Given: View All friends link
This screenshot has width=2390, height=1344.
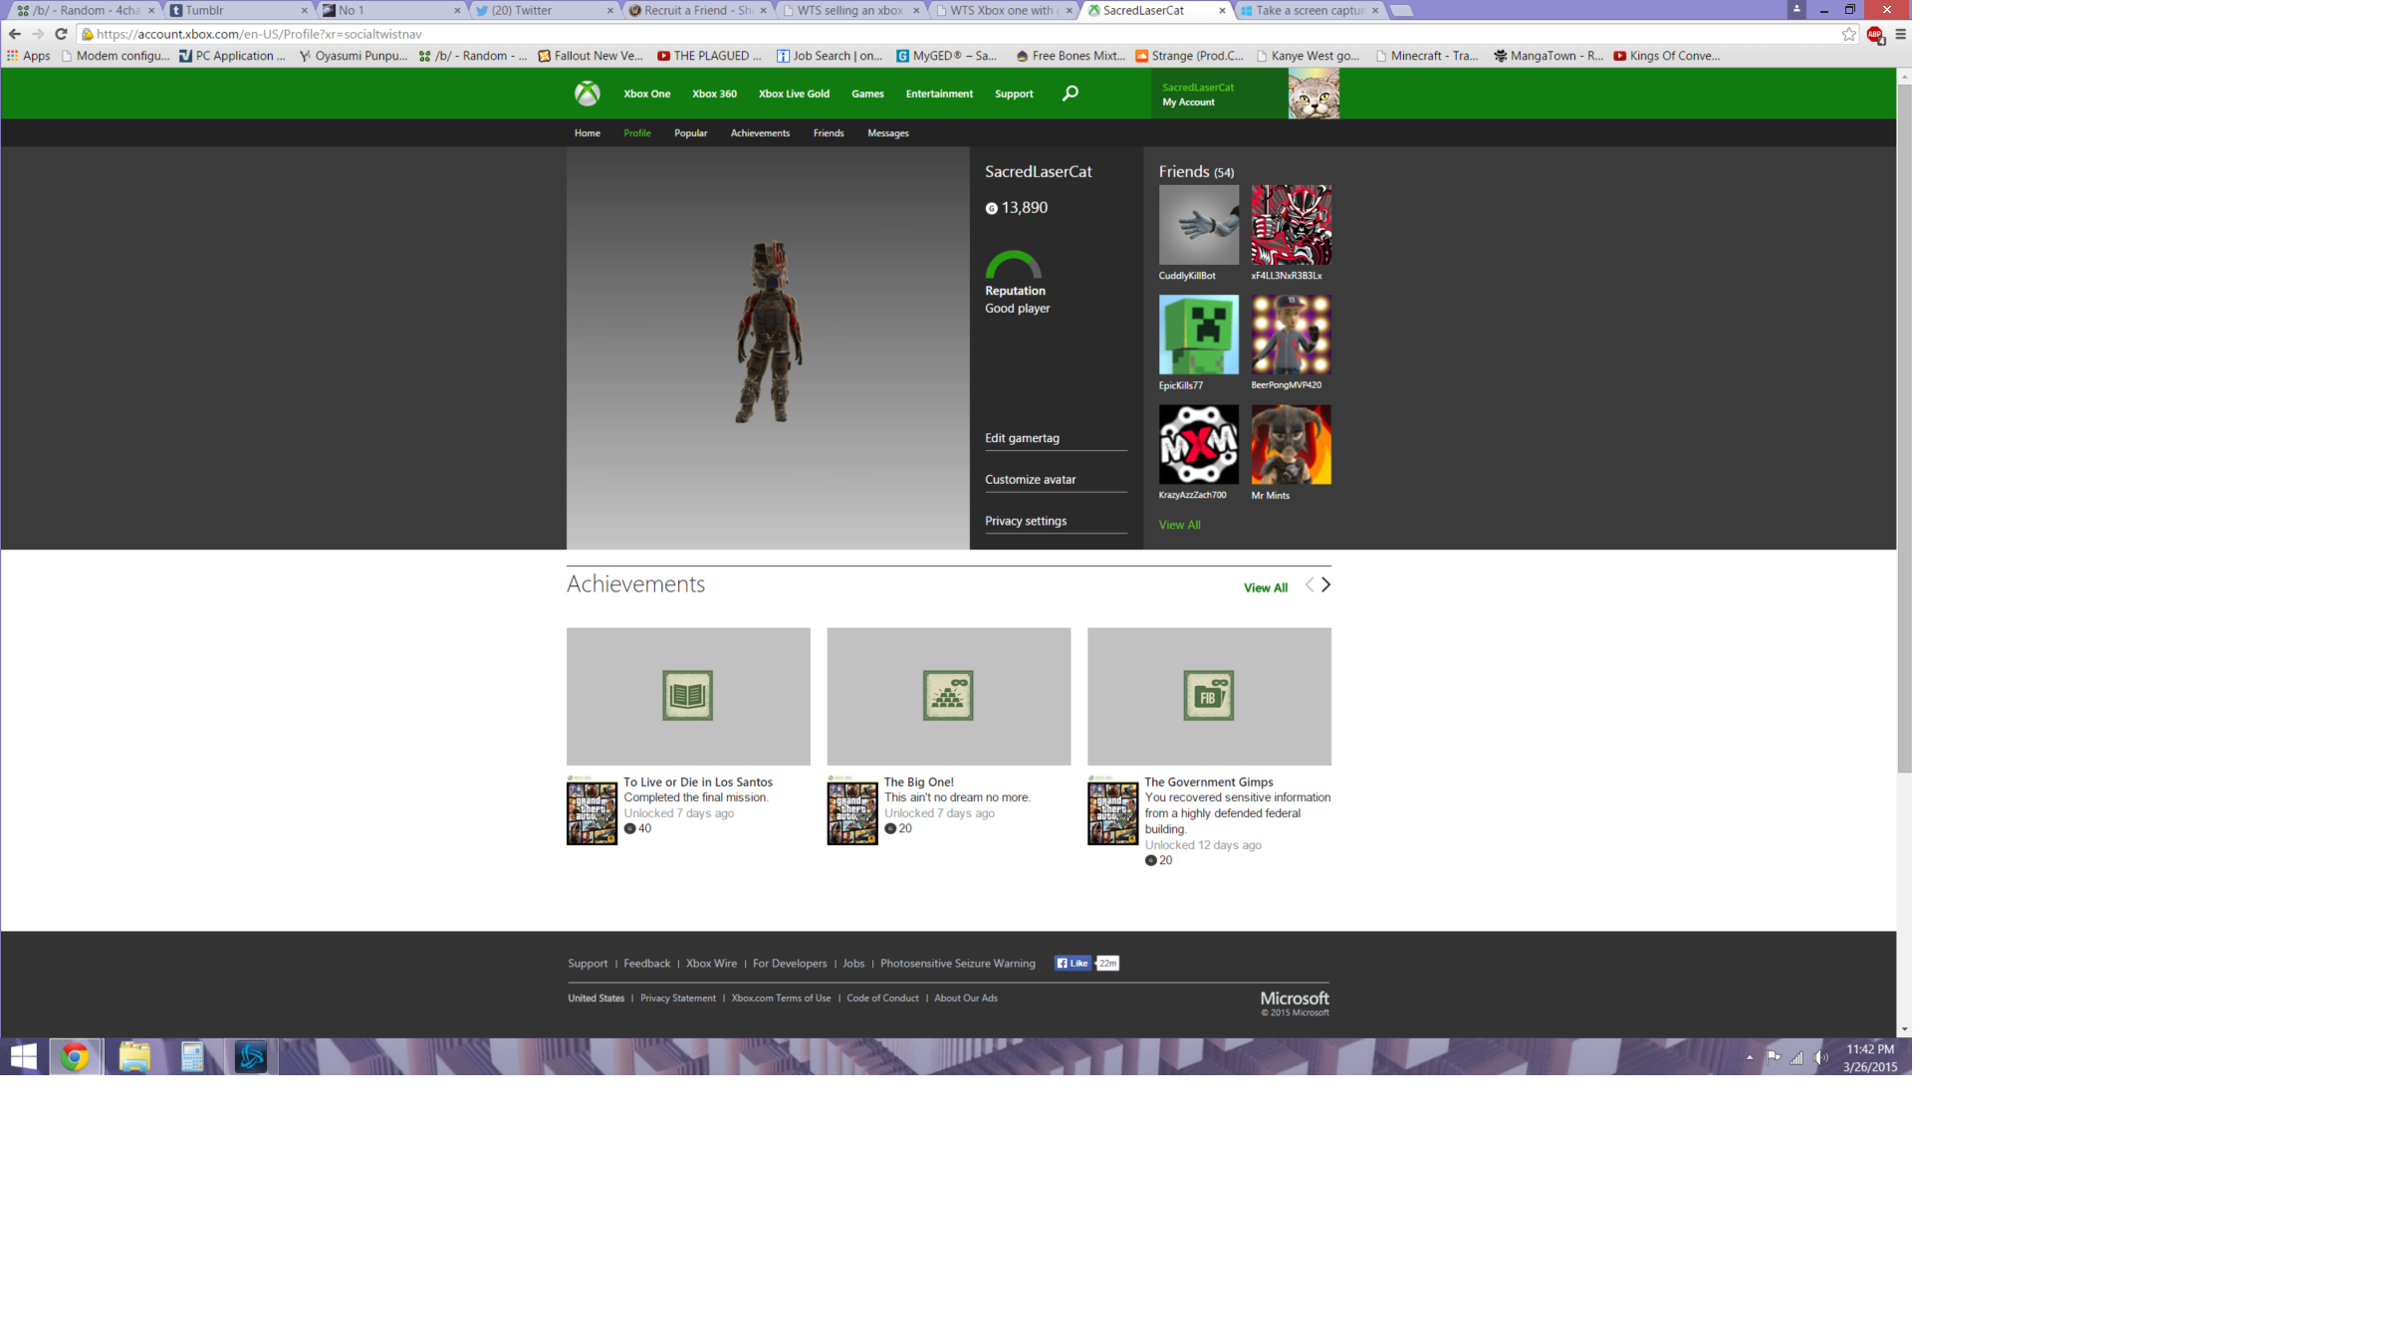Looking at the screenshot, I should 1179,526.
